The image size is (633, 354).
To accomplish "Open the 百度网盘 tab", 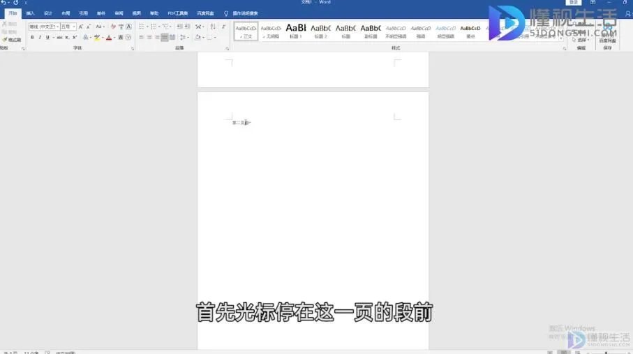I will pos(205,13).
